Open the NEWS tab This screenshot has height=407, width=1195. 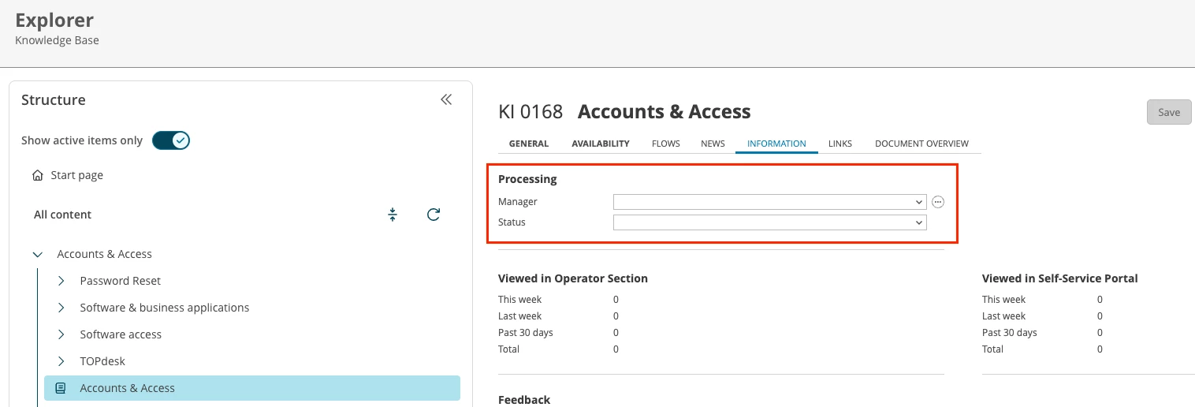[x=713, y=144]
